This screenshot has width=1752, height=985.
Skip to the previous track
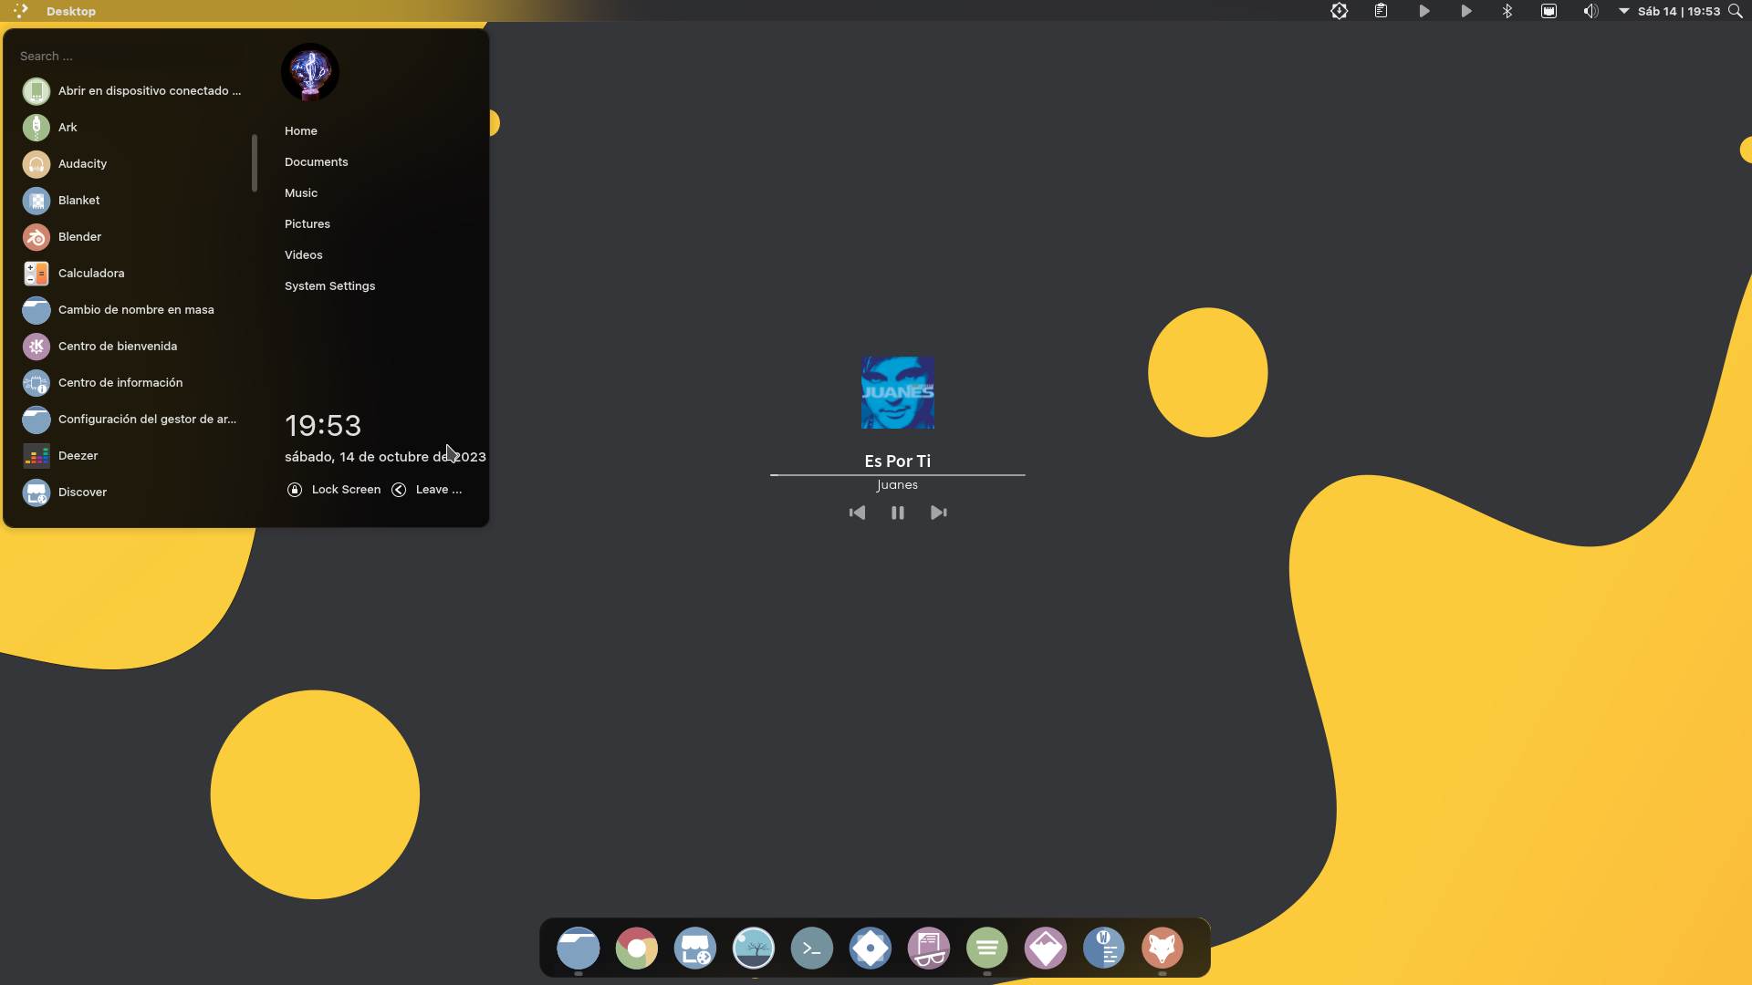click(857, 513)
